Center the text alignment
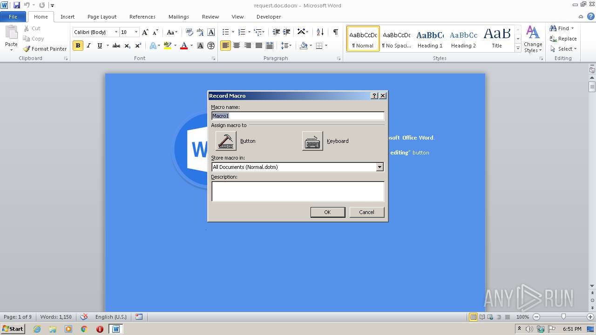 point(237,46)
